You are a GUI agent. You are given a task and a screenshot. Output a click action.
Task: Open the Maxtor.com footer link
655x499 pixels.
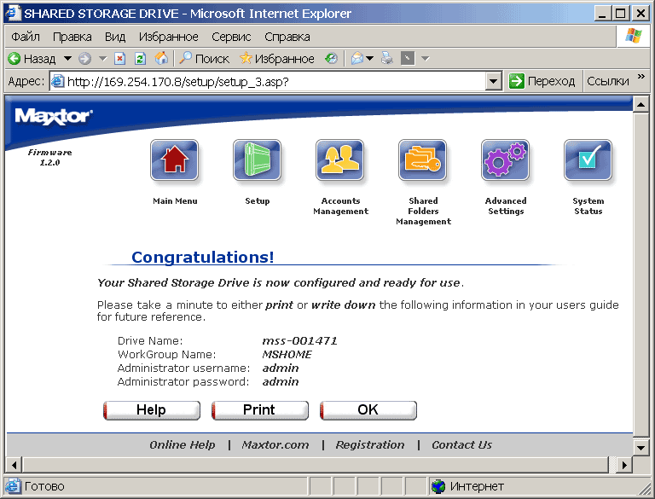pos(275,444)
